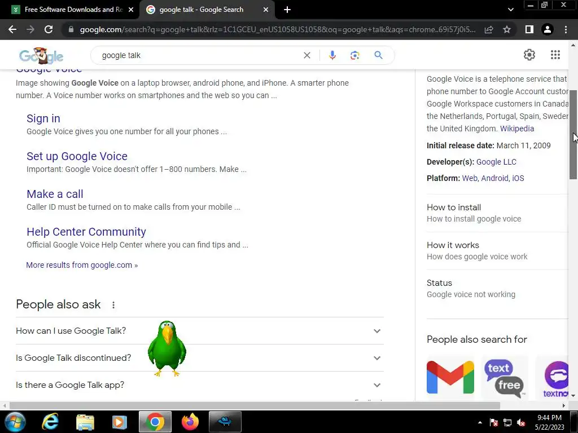Switch to the Chrome taskbar button
578x433 pixels.
coord(155,422)
